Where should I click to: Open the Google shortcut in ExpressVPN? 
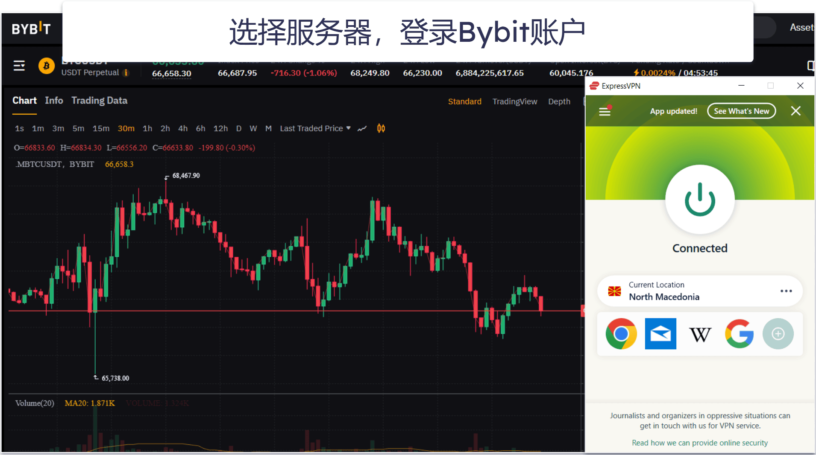point(739,333)
